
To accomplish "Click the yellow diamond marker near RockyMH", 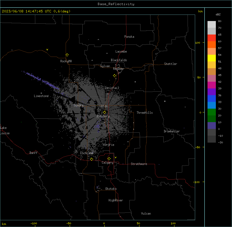I will pyautogui.click(x=67, y=55).
